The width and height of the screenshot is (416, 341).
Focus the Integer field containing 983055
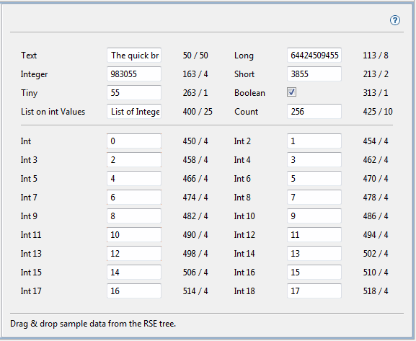coord(134,74)
